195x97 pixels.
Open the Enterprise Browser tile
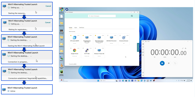click(x=124, y=39)
